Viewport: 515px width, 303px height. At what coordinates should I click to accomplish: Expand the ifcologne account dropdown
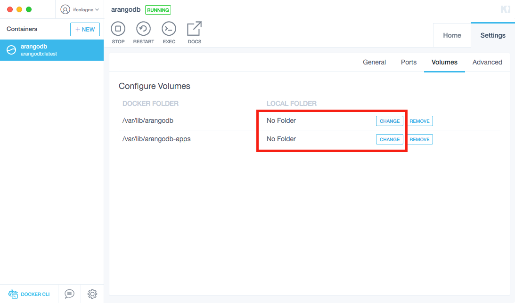[x=86, y=9]
